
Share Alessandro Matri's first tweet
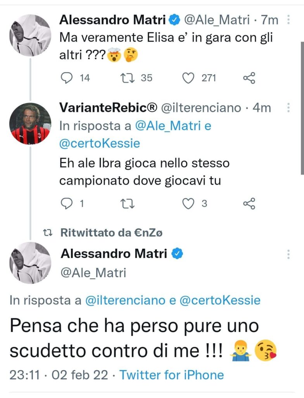[x=249, y=79]
